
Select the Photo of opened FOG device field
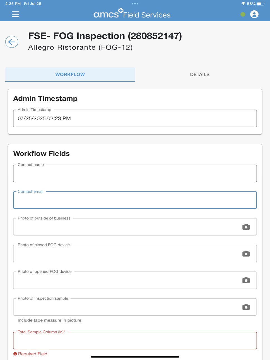click(135, 280)
